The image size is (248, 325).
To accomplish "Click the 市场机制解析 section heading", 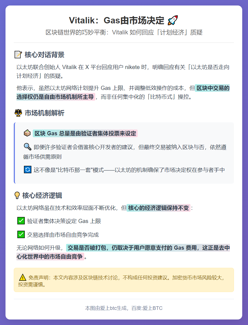I will (x=44, y=113).
